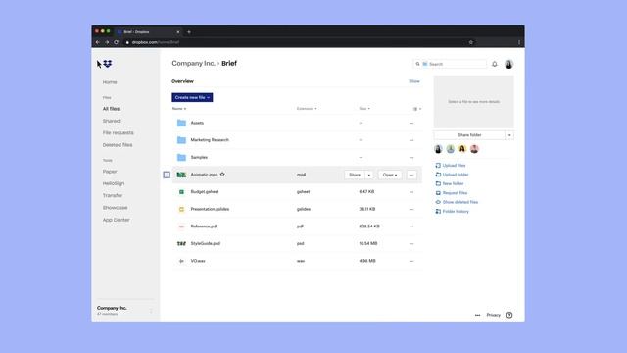Click the VO.wav audio icon

tap(181, 261)
